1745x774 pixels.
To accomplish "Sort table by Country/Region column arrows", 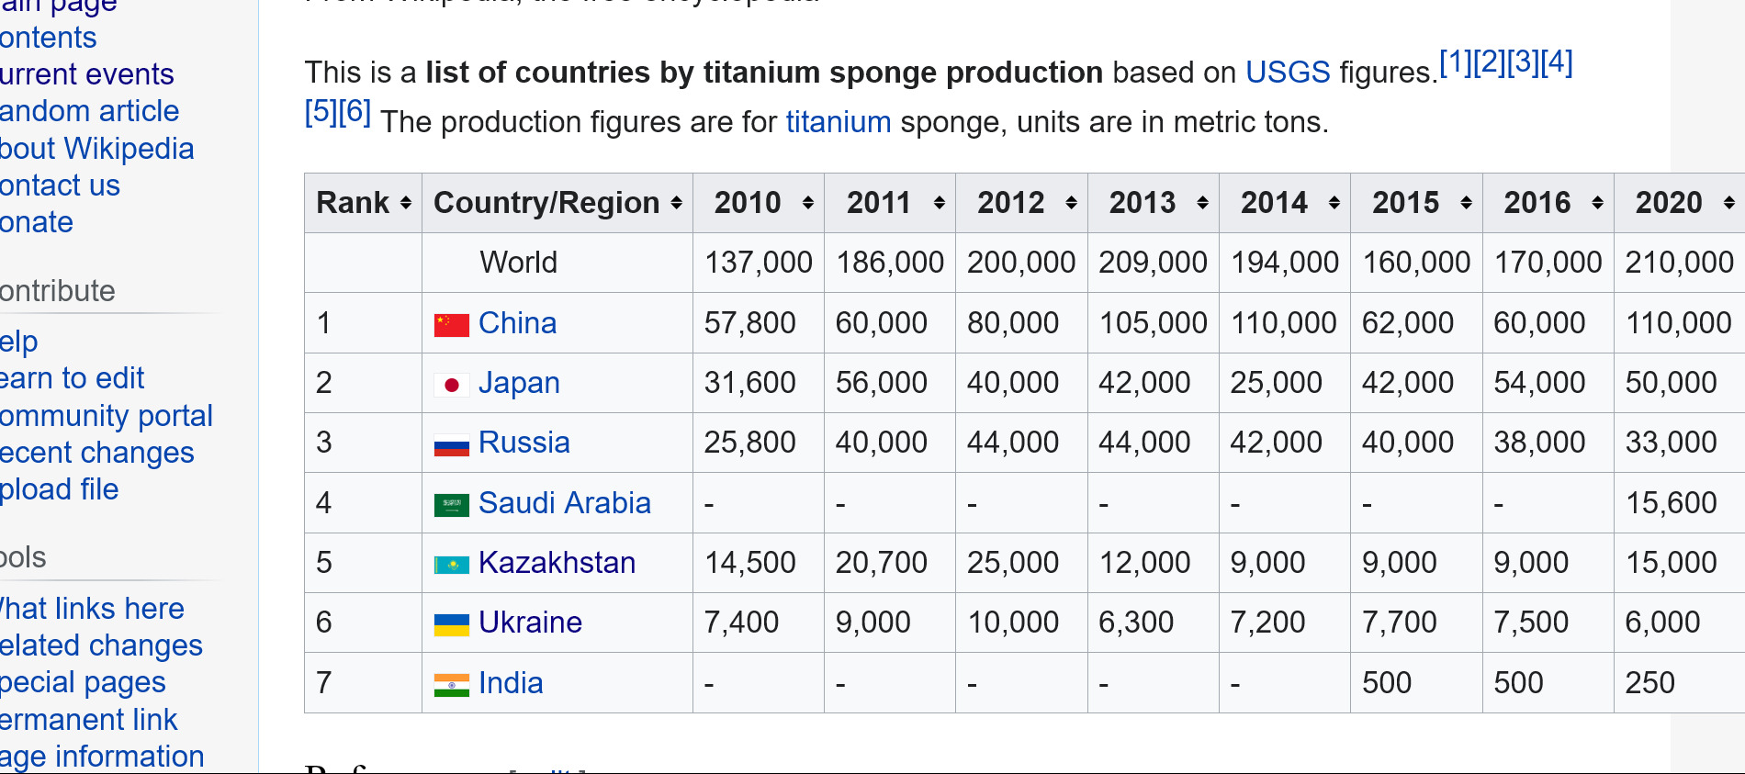I will [677, 203].
